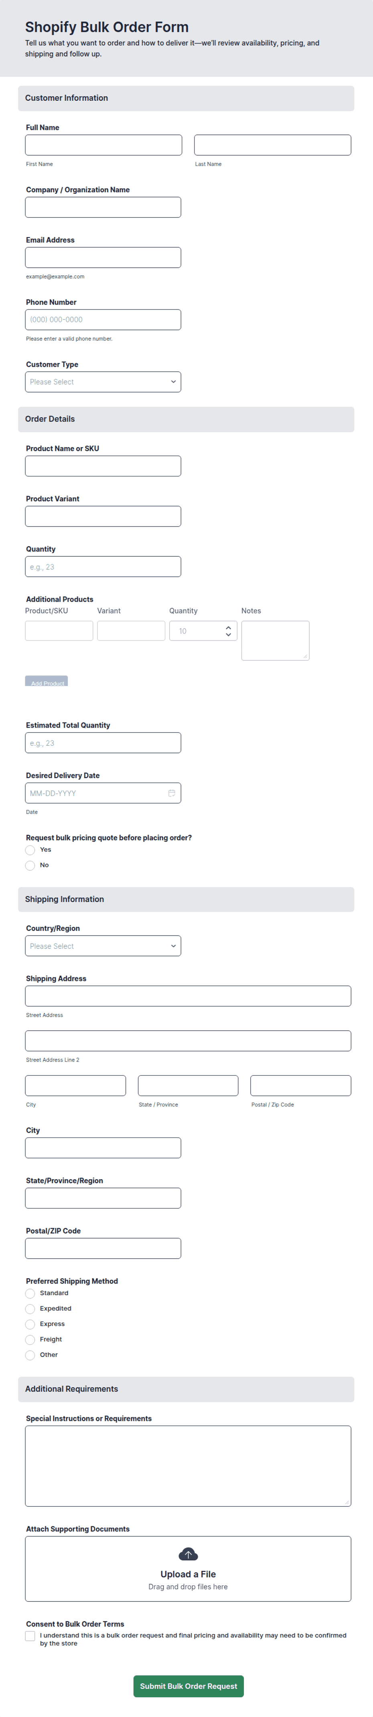Click the Upload a File drop zone
The height and width of the screenshot is (1717, 373).
point(188,1568)
